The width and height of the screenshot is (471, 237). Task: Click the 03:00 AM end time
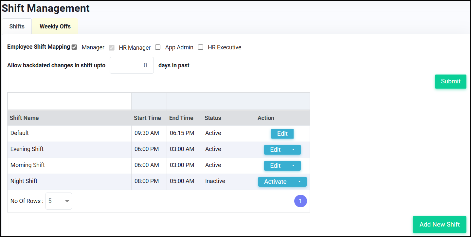click(x=182, y=149)
